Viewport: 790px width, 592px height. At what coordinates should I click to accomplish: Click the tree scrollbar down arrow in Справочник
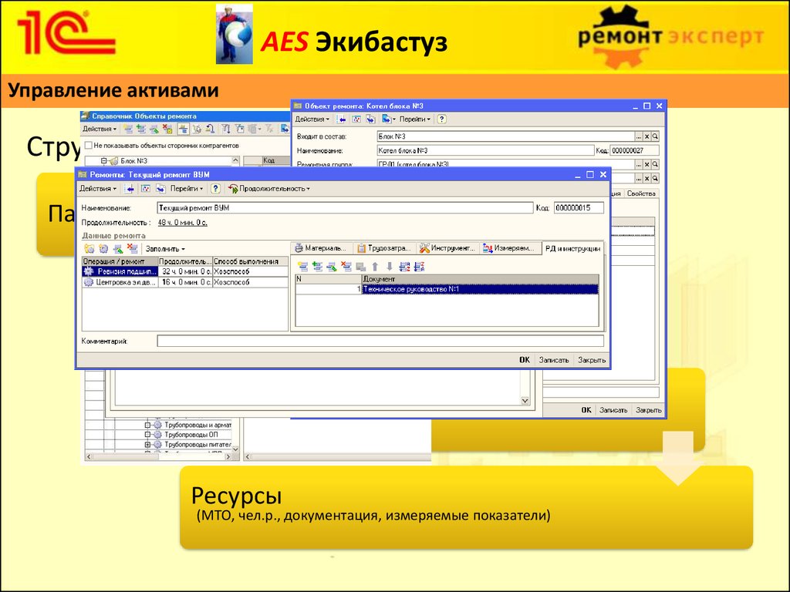235,449
